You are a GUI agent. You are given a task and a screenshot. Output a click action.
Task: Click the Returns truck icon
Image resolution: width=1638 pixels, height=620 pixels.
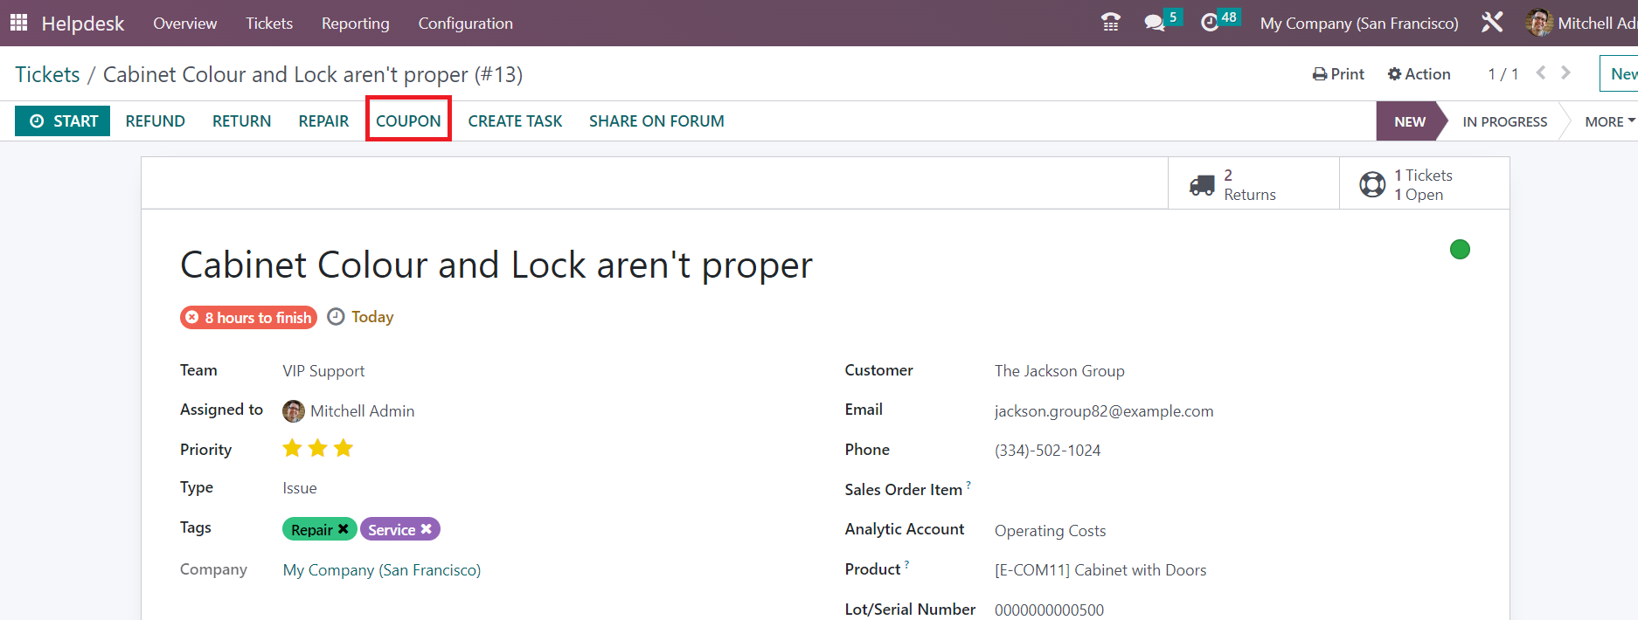[1202, 184]
